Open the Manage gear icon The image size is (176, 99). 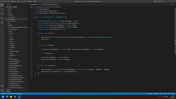point(2,90)
